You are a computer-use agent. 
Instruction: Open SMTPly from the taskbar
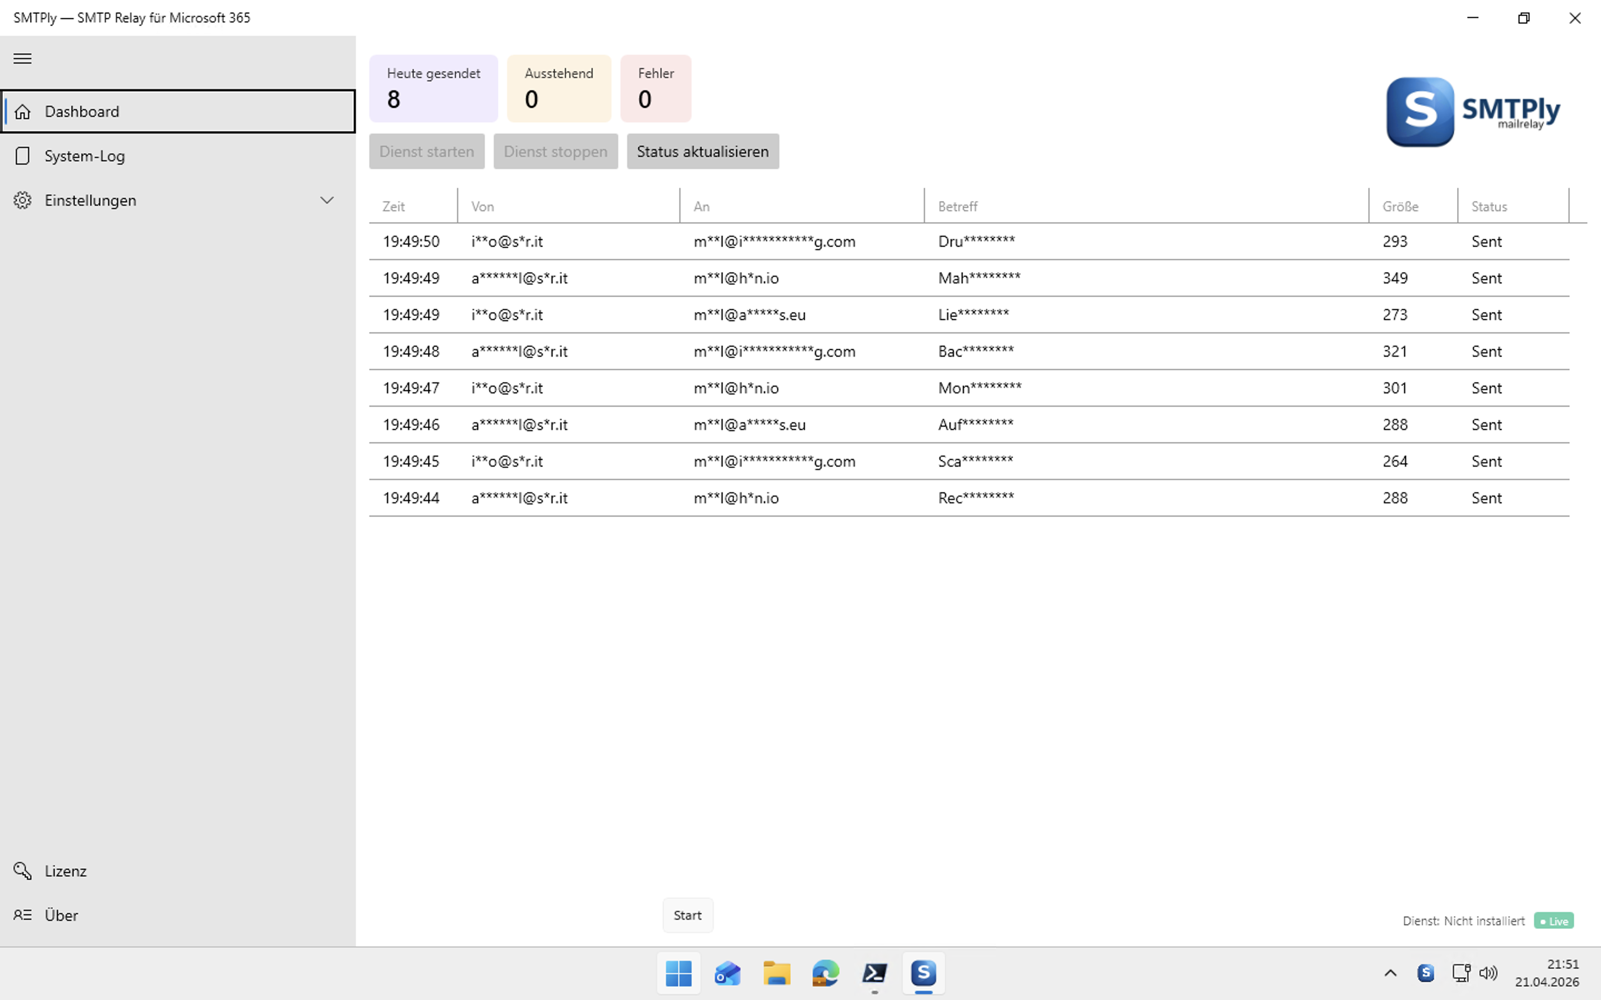click(x=923, y=973)
